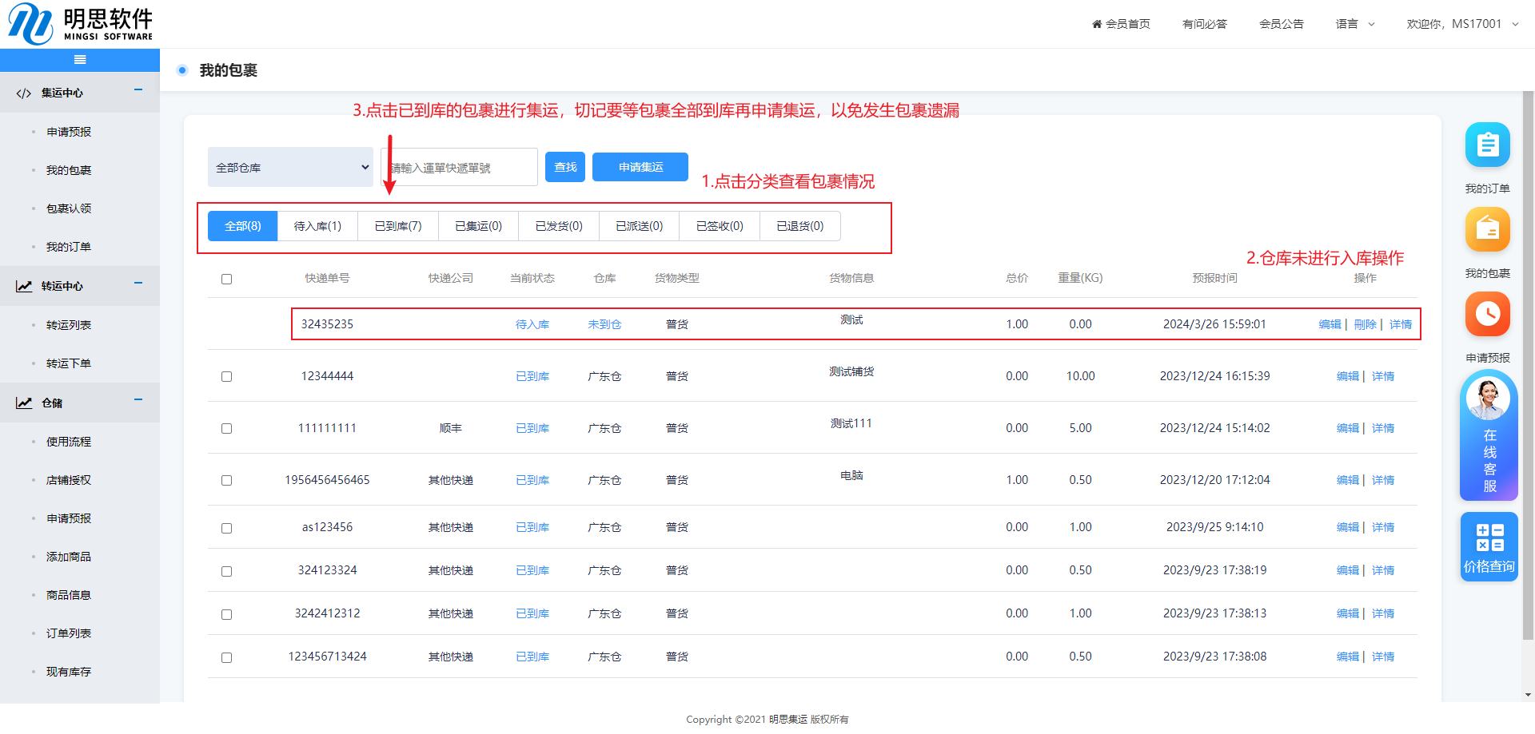Click 删除 link for package 32435235

pos(1365,324)
